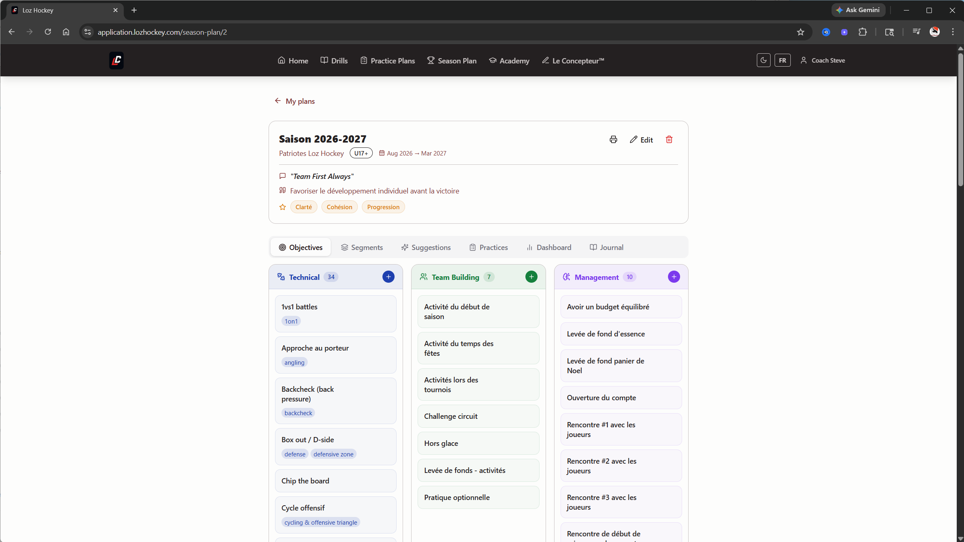Open Chrome three-dot menu

[953, 32]
